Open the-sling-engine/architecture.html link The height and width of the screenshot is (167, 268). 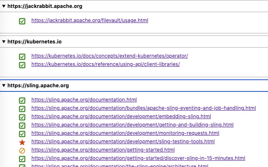(x=120, y=165)
